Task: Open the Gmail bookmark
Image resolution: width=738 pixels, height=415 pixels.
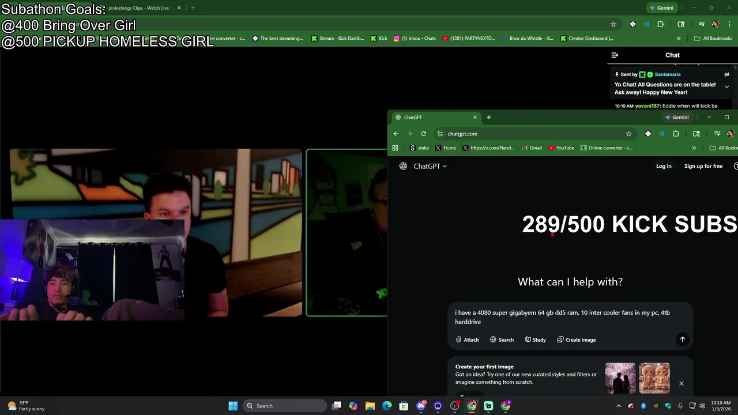Action: (x=532, y=148)
